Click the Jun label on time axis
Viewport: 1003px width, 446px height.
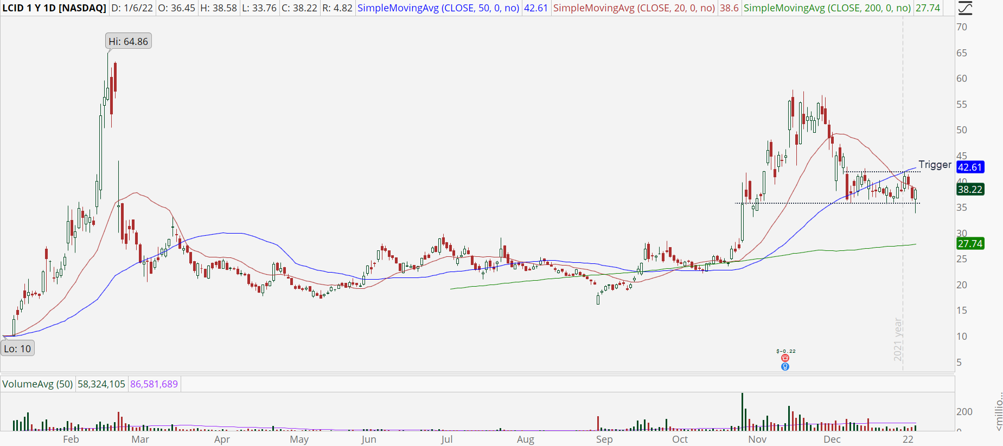pos(369,439)
